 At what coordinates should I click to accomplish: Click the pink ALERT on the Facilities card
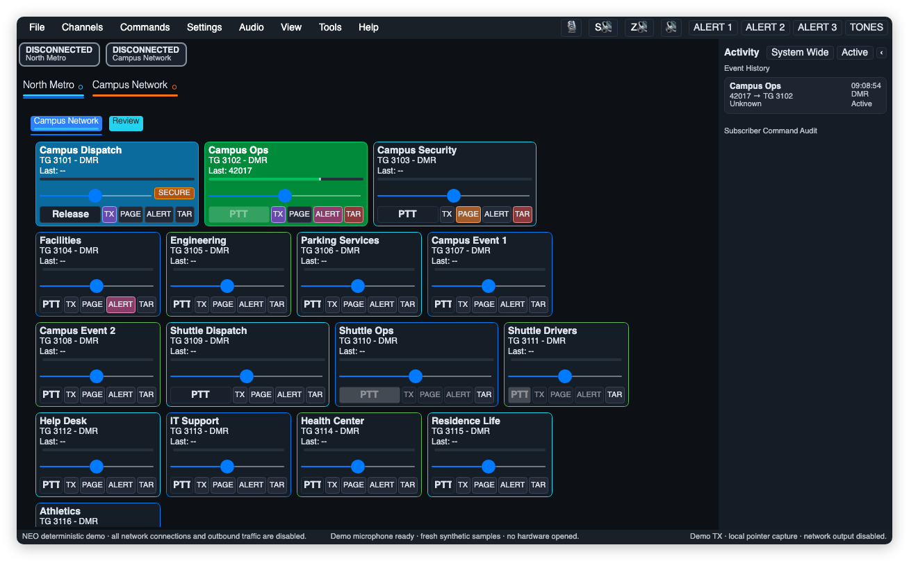pos(120,304)
